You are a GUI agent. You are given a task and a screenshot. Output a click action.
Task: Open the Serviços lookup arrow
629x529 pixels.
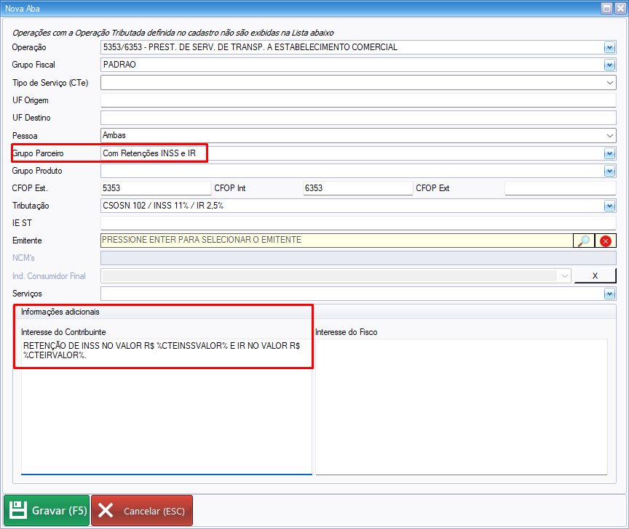coord(609,294)
